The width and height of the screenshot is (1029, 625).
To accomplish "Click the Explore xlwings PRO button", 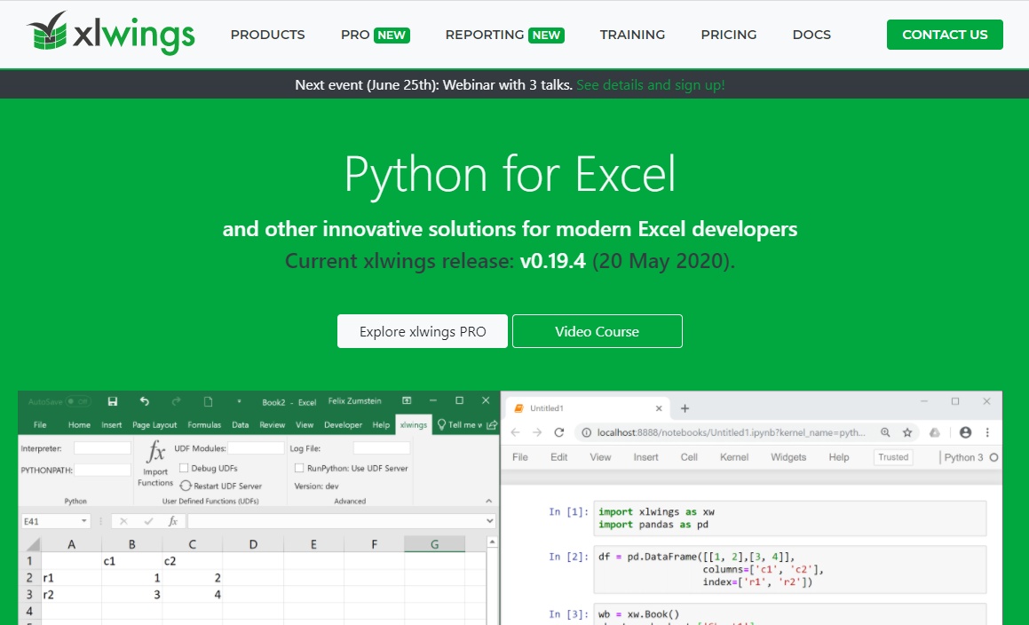I will pos(422,330).
